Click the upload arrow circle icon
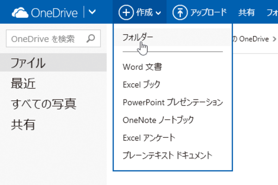 click(x=180, y=12)
